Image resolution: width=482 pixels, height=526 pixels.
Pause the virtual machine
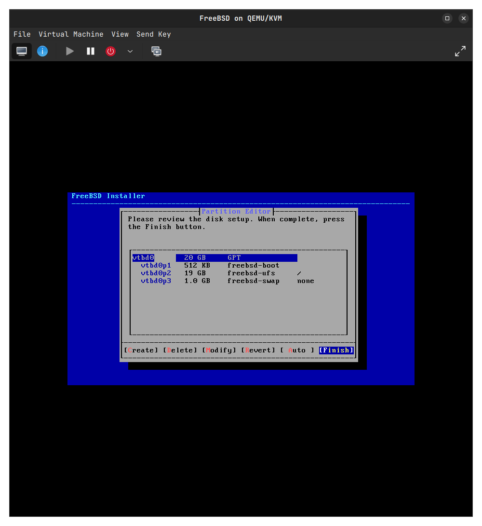(x=91, y=51)
